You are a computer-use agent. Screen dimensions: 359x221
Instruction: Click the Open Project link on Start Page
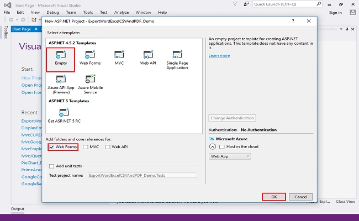tap(31, 85)
